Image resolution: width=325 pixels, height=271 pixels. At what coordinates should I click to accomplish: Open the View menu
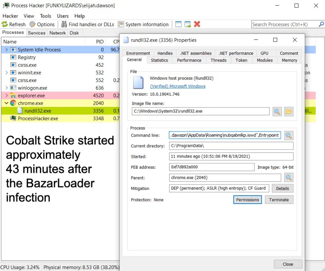pyautogui.click(x=29, y=16)
